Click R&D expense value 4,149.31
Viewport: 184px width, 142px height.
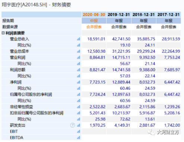point(122,125)
